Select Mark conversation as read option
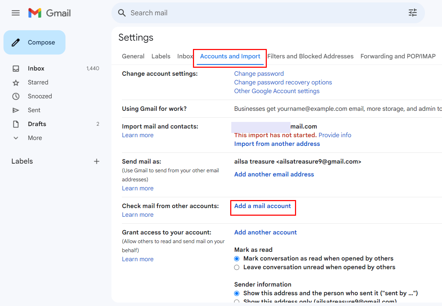 pos(237,258)
